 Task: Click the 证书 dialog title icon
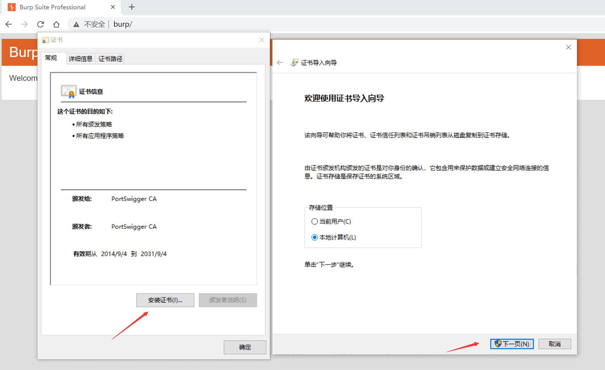coord(45,40)
